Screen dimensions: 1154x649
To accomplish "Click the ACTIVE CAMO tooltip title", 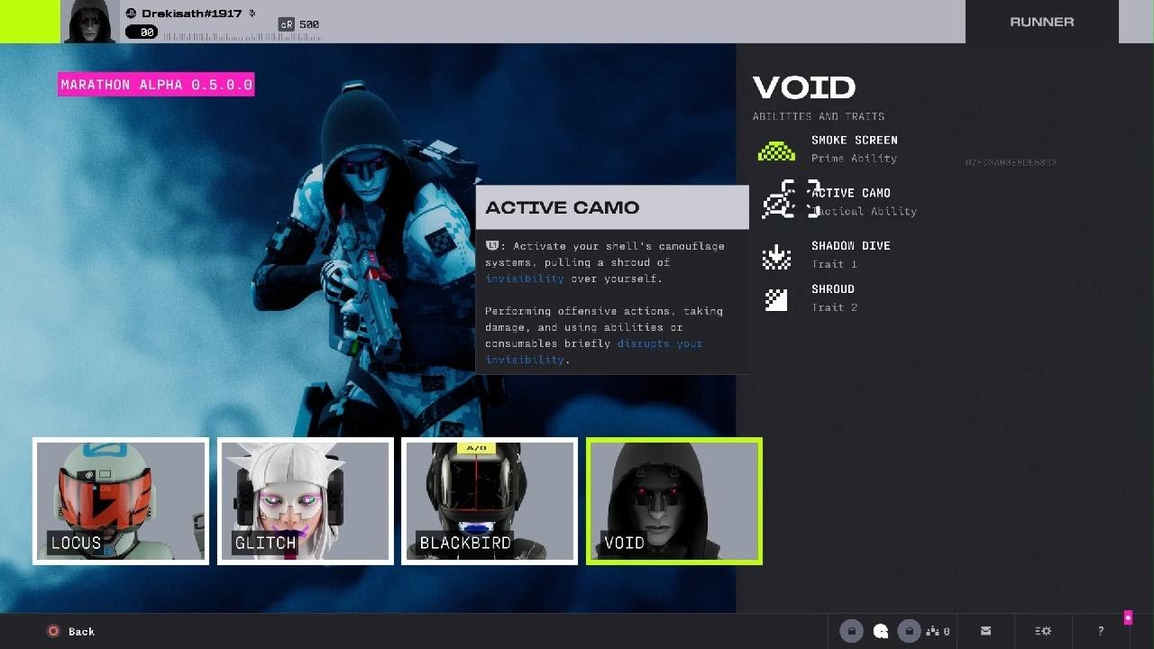I will click(562, 207).
